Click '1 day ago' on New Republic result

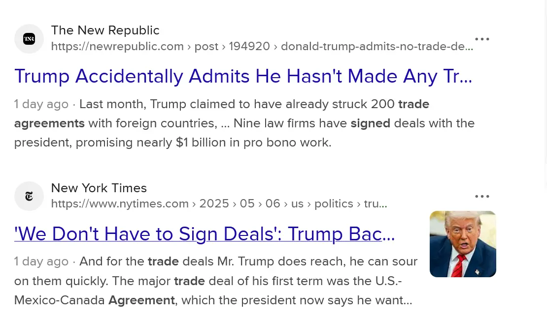pos(41,104)
